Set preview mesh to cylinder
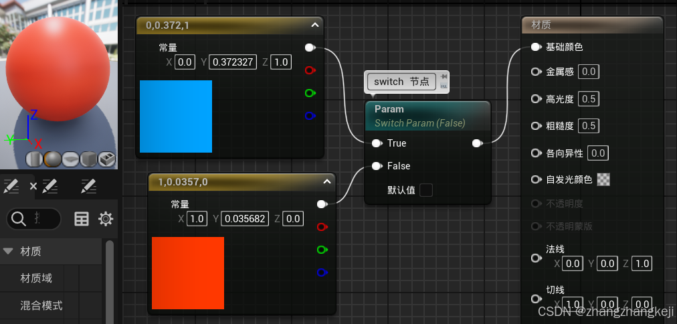Image resolution: width=677 pixels, height=324 pixels. tap(34, 159)
